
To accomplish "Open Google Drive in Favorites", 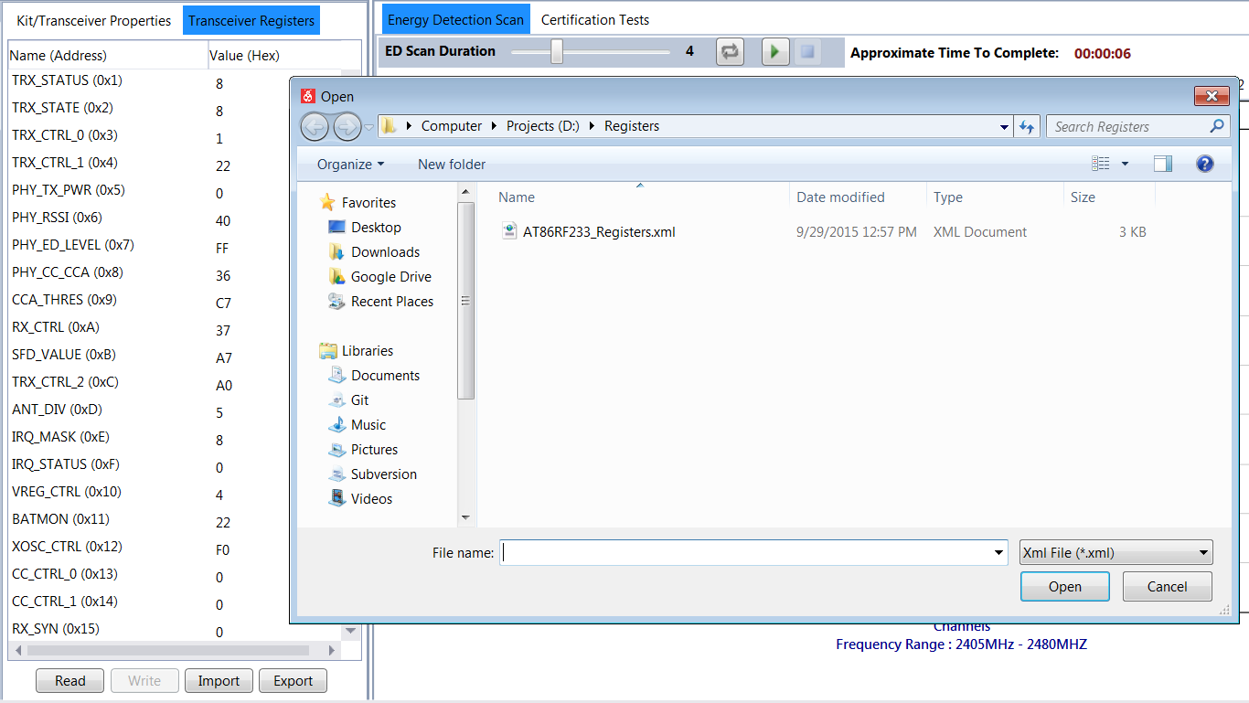I will point(390,277).
